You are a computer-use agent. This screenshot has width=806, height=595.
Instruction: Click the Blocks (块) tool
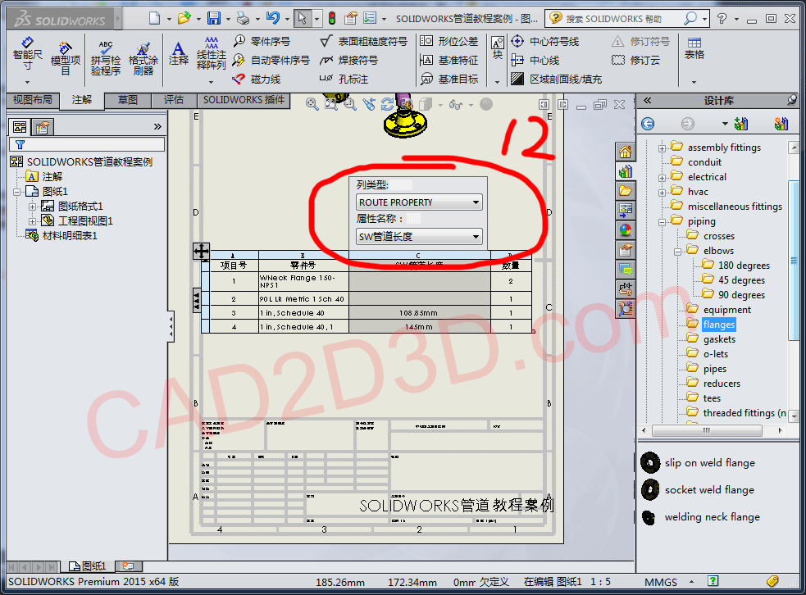[x=497, y=49]
